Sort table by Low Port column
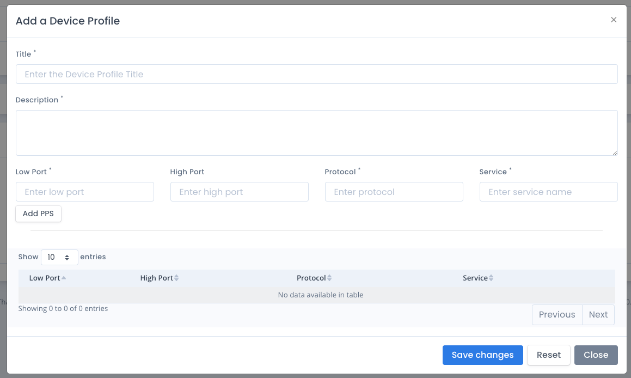631x378 pixels. [47, 278]
